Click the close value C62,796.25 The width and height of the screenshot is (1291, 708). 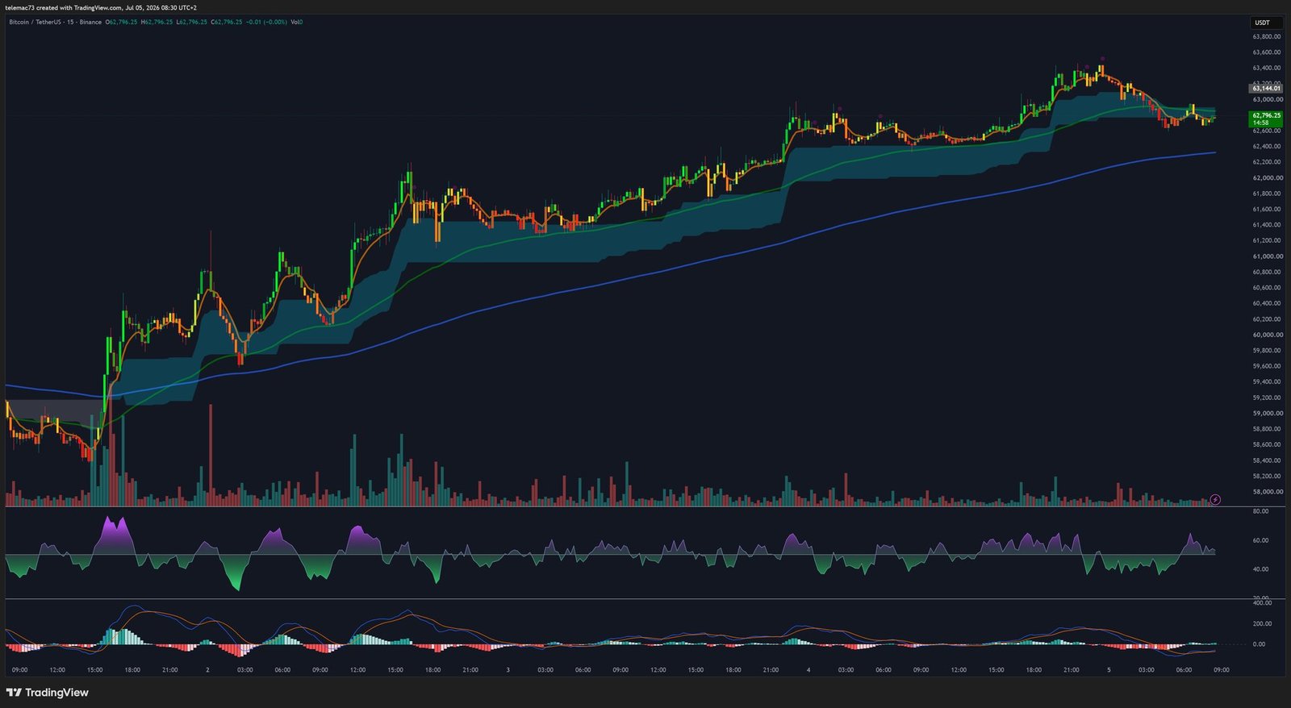[227, 22]
